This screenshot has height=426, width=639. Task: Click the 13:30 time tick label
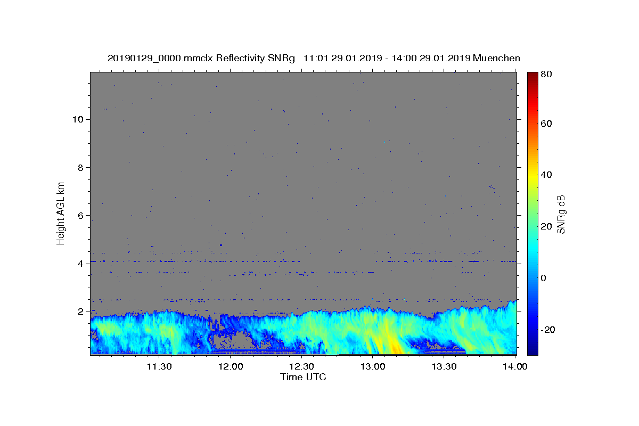pos(444,366)
